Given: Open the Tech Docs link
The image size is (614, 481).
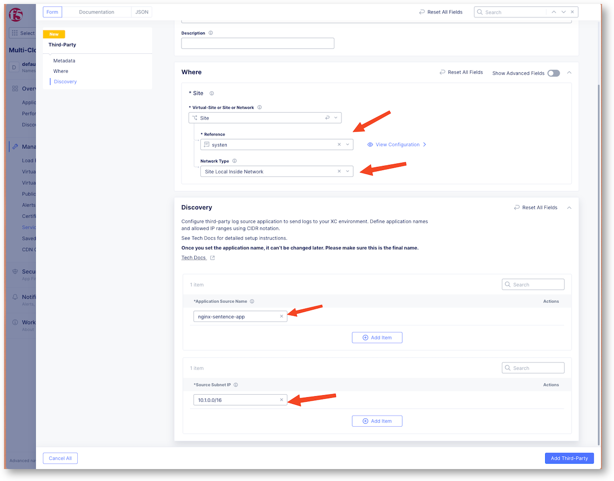Looking at the screenshot, I should tap(194, 258).
